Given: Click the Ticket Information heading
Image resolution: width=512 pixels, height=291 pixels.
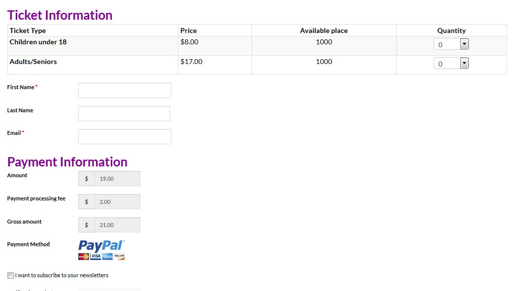Looking at the screenshot, I should (x=60, y=15).
